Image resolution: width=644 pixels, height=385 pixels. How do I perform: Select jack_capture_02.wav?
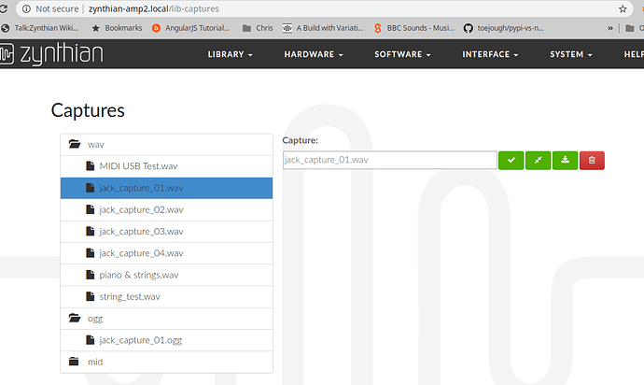click(x=166, y=209)
